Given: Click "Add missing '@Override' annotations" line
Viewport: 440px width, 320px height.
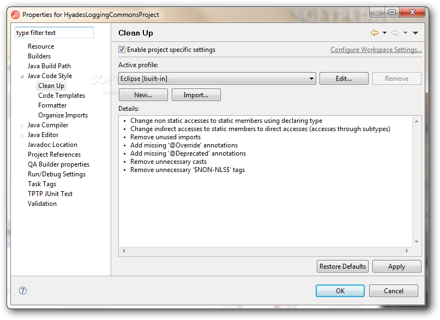Looking at the screenshot, I should click(x=184, y=145).
